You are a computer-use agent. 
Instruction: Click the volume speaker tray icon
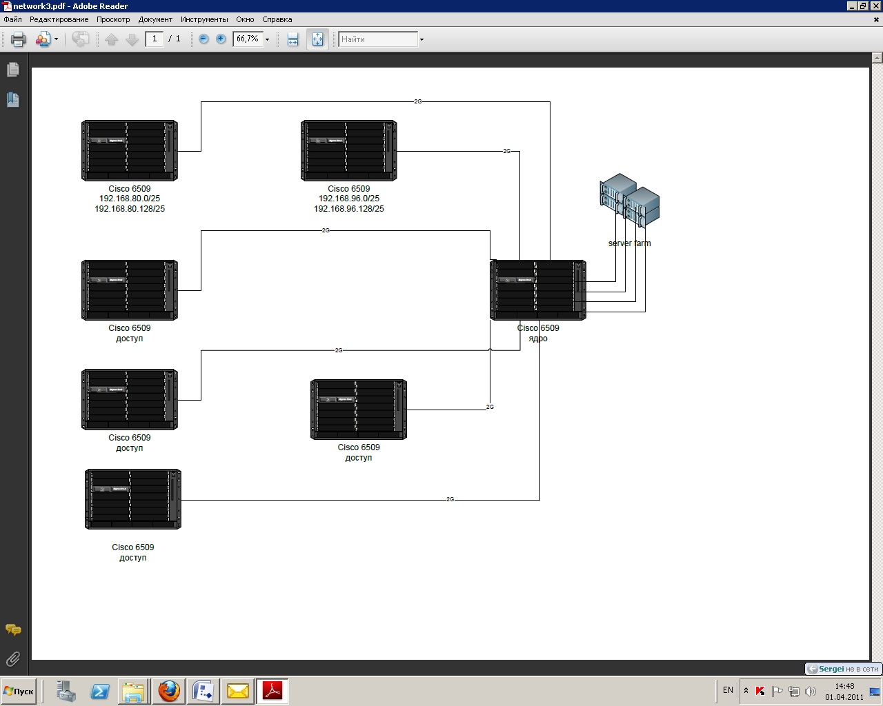(x=810, y=691)
